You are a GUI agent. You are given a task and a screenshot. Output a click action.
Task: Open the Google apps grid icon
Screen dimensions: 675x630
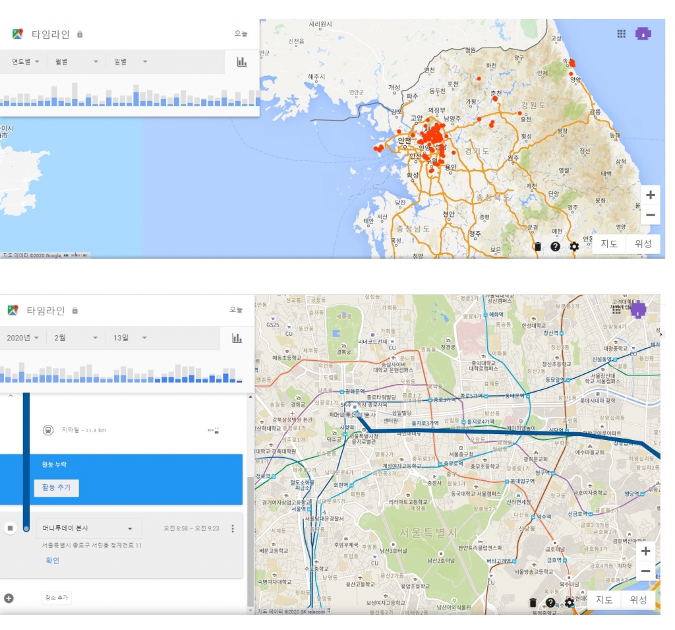[621, 34]
